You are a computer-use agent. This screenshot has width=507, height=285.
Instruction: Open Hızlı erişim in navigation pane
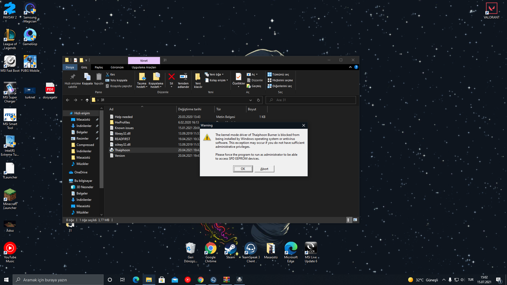pos(82,113)
